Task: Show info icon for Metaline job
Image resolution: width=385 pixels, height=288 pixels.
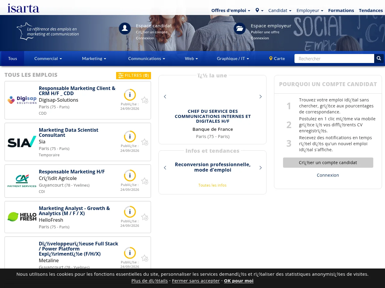Action: (130, 253)
